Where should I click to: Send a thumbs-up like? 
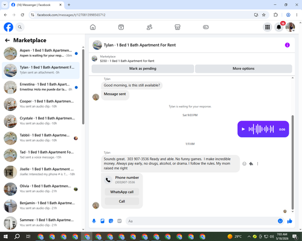[290, 221]
